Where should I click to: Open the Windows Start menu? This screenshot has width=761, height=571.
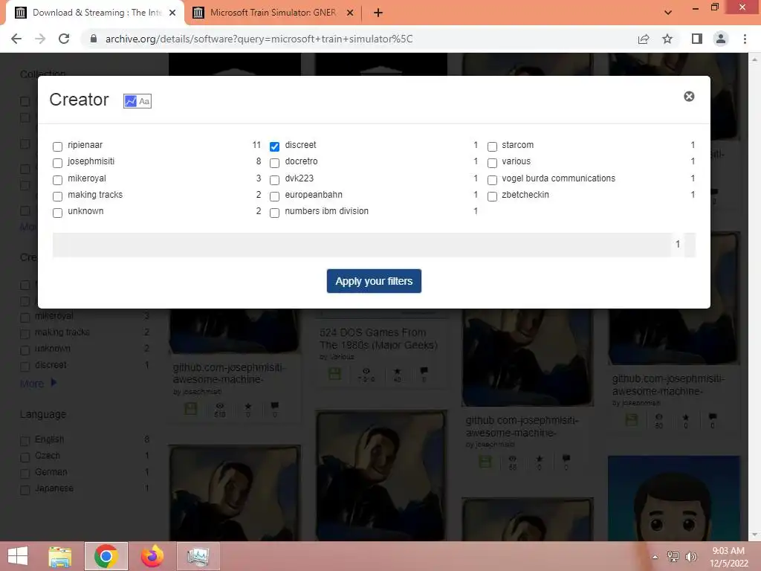tap(18, 556)
